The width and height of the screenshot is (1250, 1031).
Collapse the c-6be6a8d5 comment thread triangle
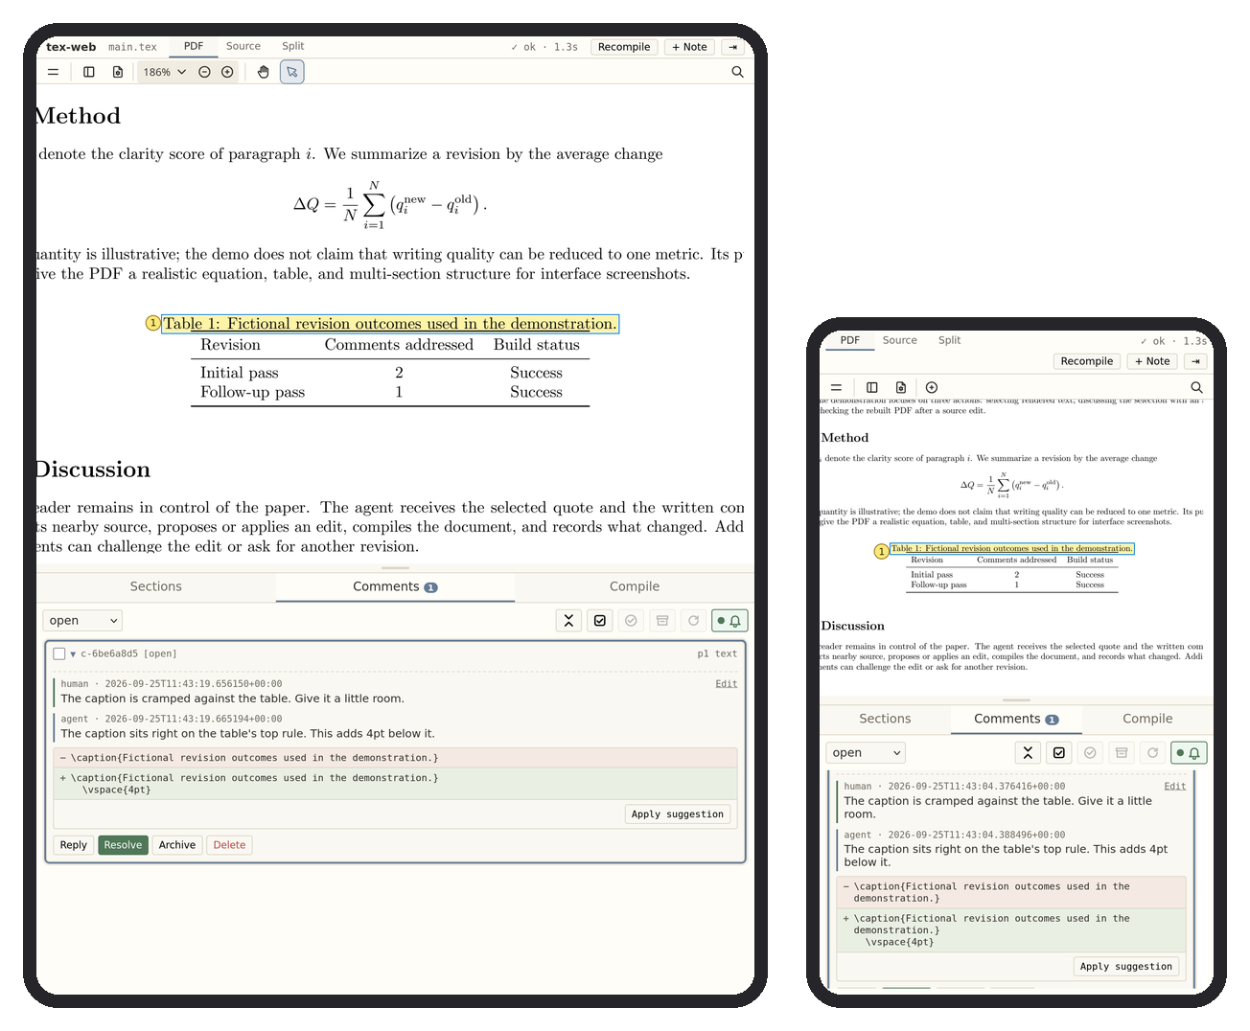pyautogui.click(x=73, y=654)
